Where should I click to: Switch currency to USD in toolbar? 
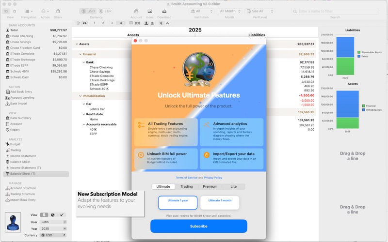(x=88, y=11)
